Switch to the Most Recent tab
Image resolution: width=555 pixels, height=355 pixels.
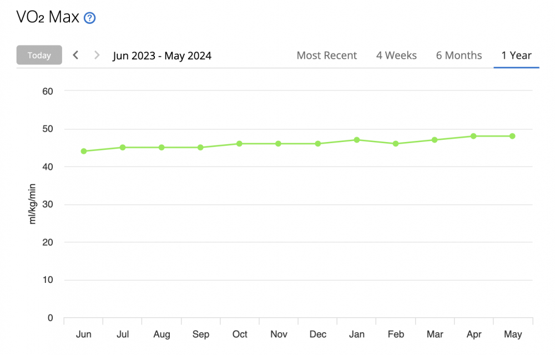[x=327, y=55]
